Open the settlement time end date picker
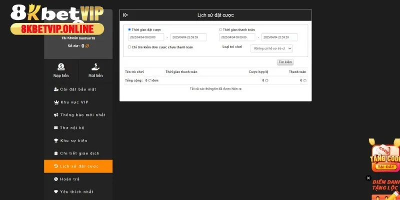The image size is (400, 200). [x=279, y=37]
